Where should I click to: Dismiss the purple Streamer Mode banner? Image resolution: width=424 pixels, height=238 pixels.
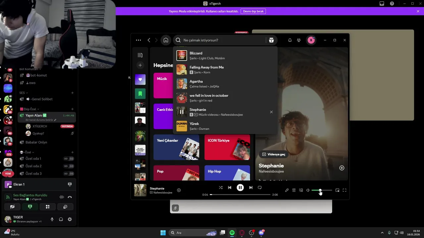(x=418, y=11)
